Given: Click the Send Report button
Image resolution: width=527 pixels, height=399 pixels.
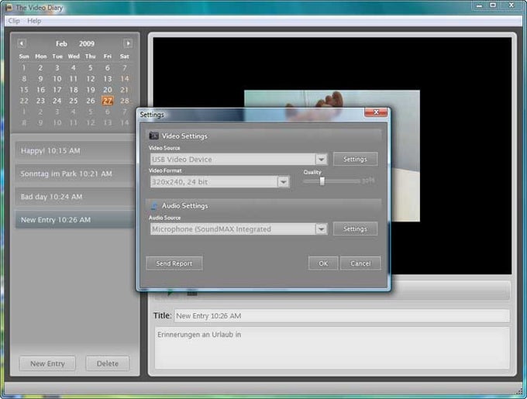Looking at the screenshot, I should [x=174, y=263].
